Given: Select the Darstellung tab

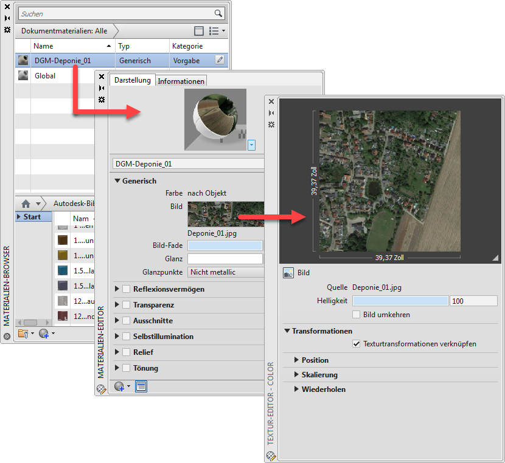Looking at the screenshot, I should [132, 80].
